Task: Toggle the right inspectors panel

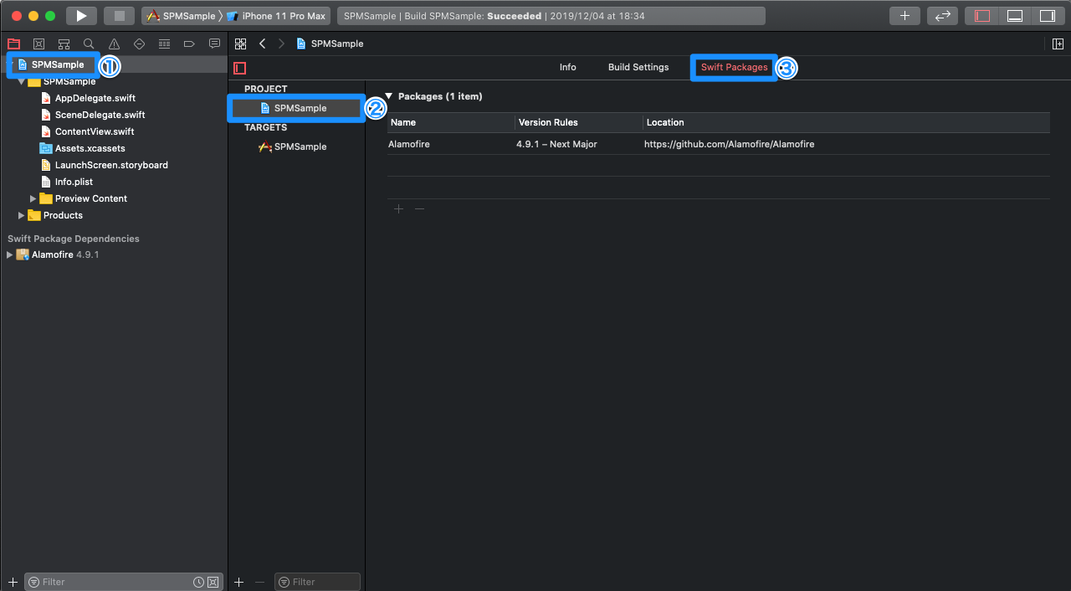Action: pyautogui.click(x=1047, y=16)
